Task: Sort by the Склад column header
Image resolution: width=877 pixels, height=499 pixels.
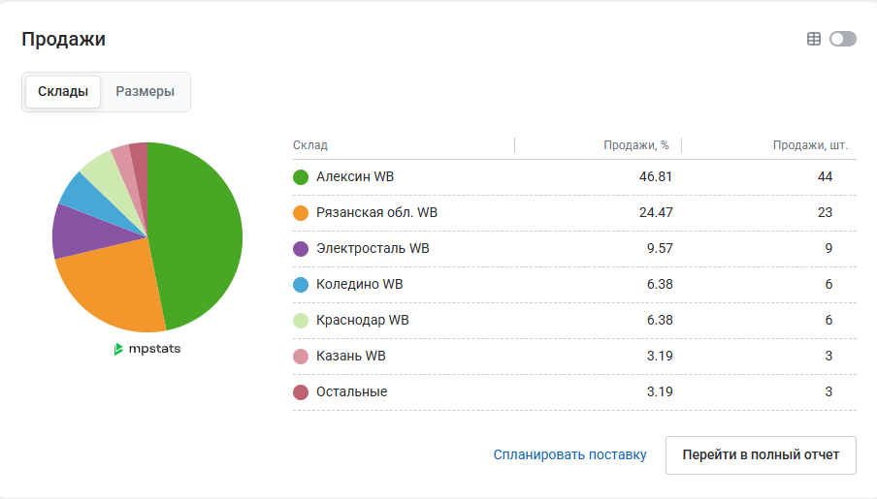Action: [x=310, y=145]
